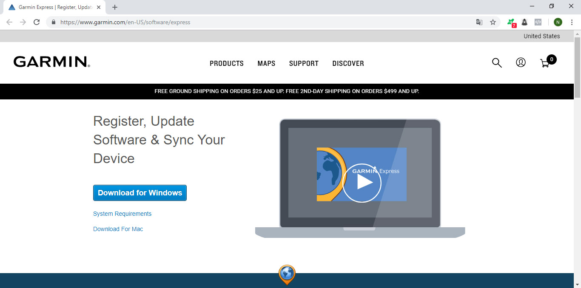Image resolution: width=581 pixels, height=288 pixels.
Task: Bookmark this page with the star icon
Action: click(x=493, y=22)
